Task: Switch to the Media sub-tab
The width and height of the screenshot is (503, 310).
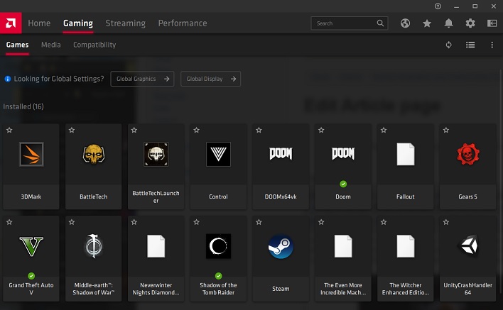Action: (50, 45)
